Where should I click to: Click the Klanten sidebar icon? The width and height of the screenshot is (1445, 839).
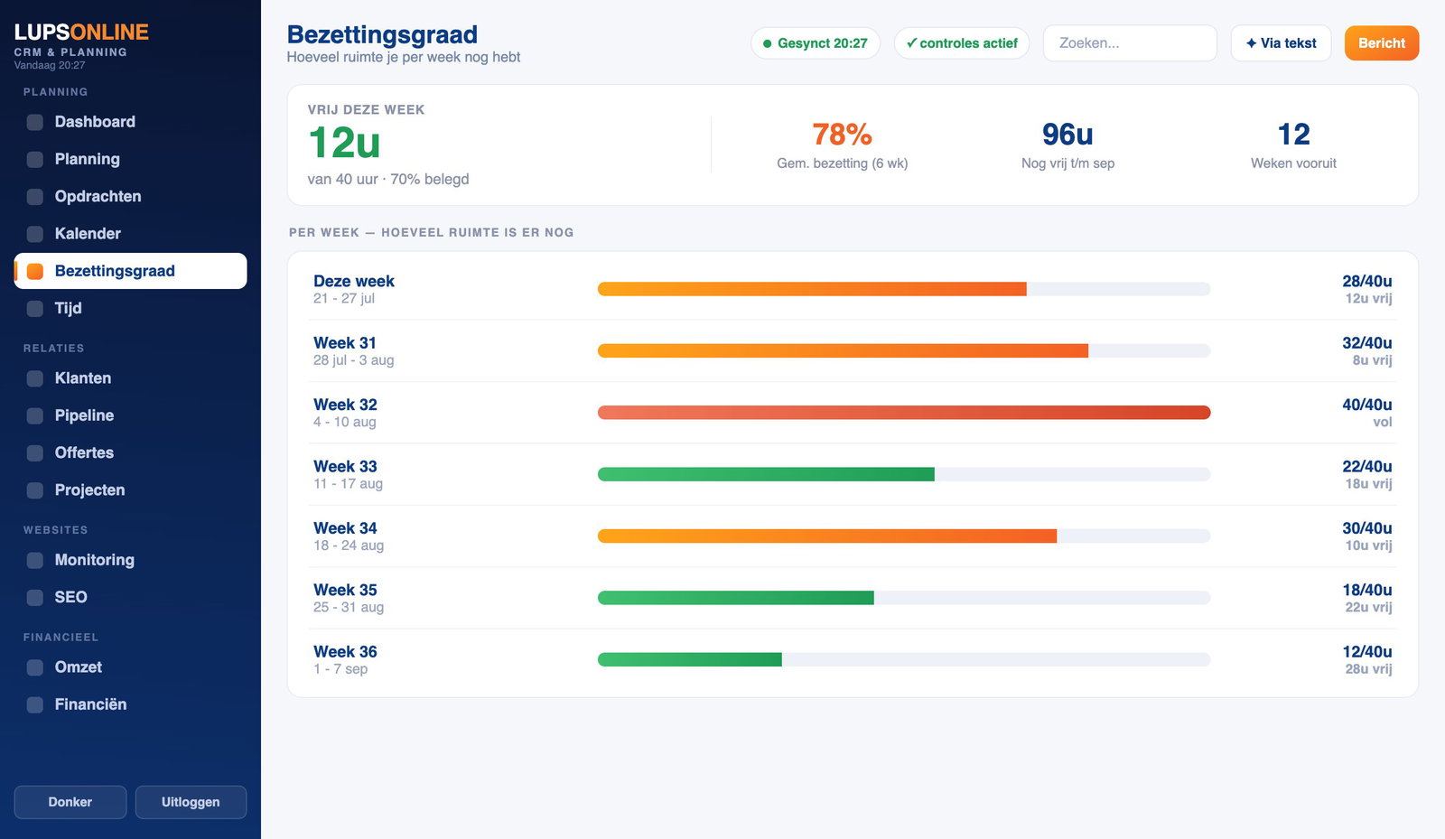(x=35, y=378)
